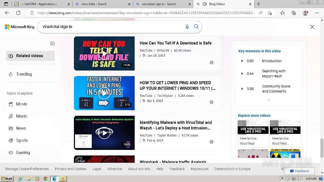Open the Favorites list
This screenshot has height=182, width=324.
coord(282,13)
